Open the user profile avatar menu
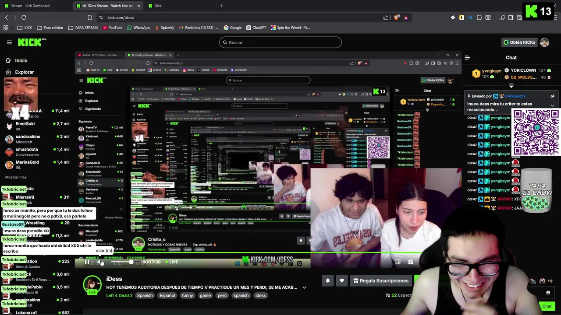 [x=544, y=42]
